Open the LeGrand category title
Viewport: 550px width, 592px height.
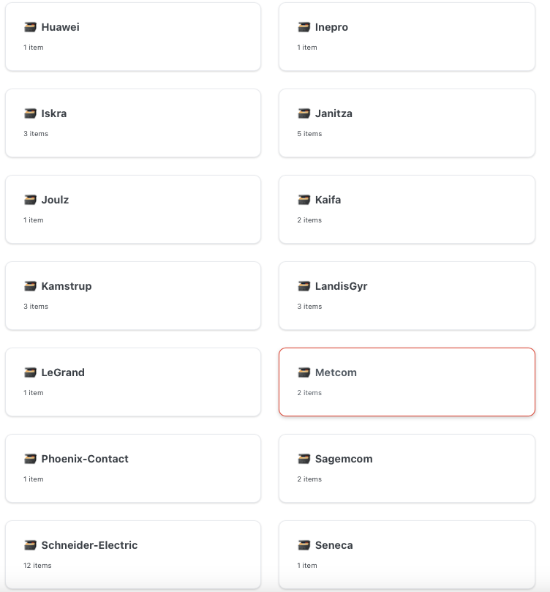click(63, 372)
